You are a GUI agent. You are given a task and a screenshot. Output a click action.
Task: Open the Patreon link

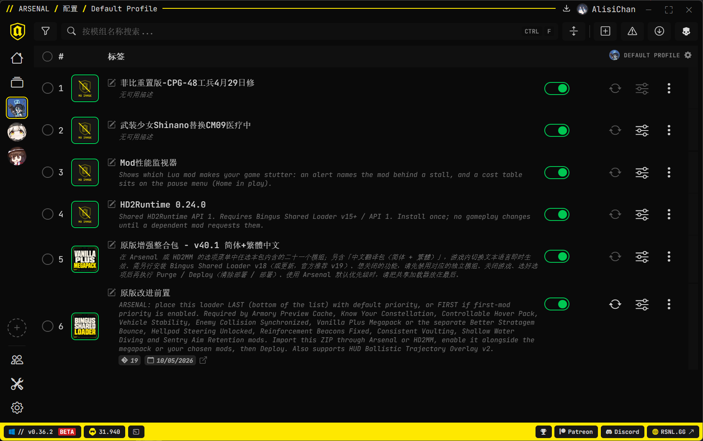[576, 432]
